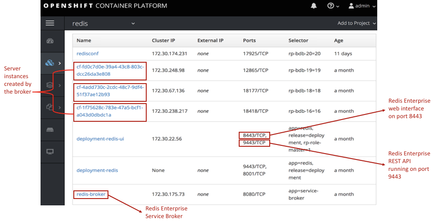Open the Overview dashboard sidebar icon
This screenshot has height=224, width=436.
pos(50,41)
